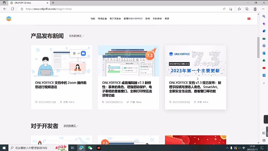This screenshot has height=151, width=268.
Task: Open the 合作伙伴 navigation item
Action: [x=157, y=18]
